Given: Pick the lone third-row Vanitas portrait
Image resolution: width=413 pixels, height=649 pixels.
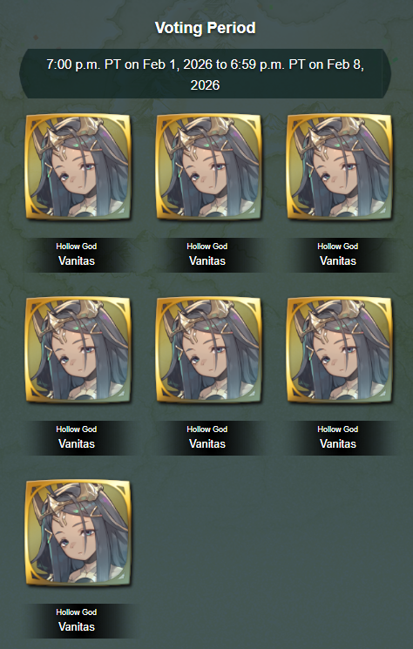Looking at the screenshot, I should (78, 532).
